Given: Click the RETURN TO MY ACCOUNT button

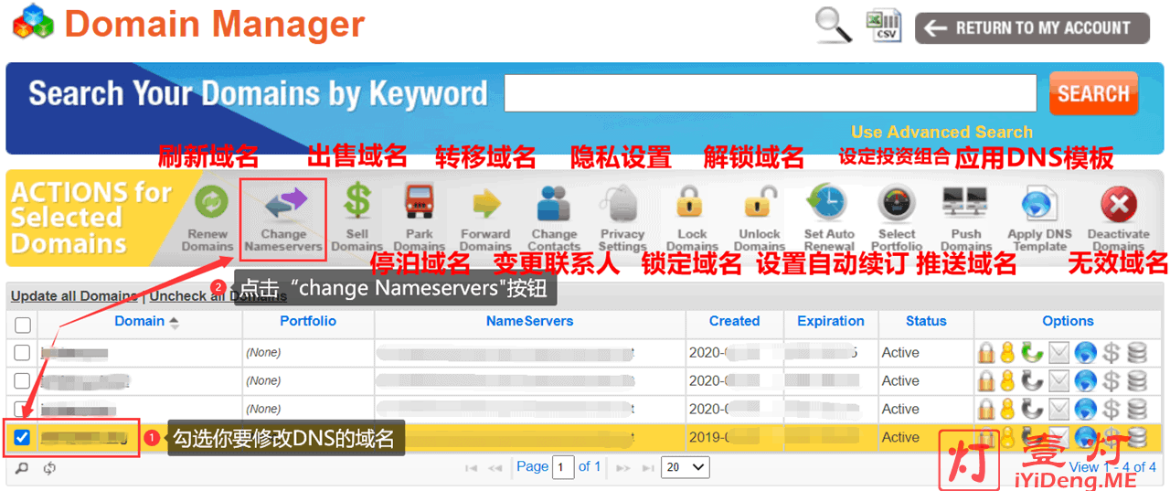Looking at the screenshot, I should point(1032,27).
